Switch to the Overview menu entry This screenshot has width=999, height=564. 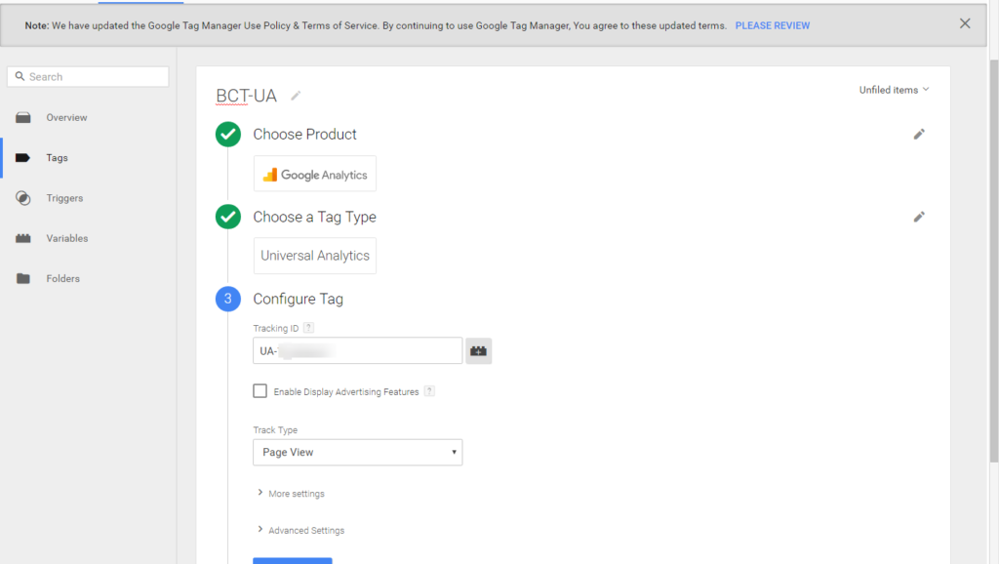coord(66,116)
